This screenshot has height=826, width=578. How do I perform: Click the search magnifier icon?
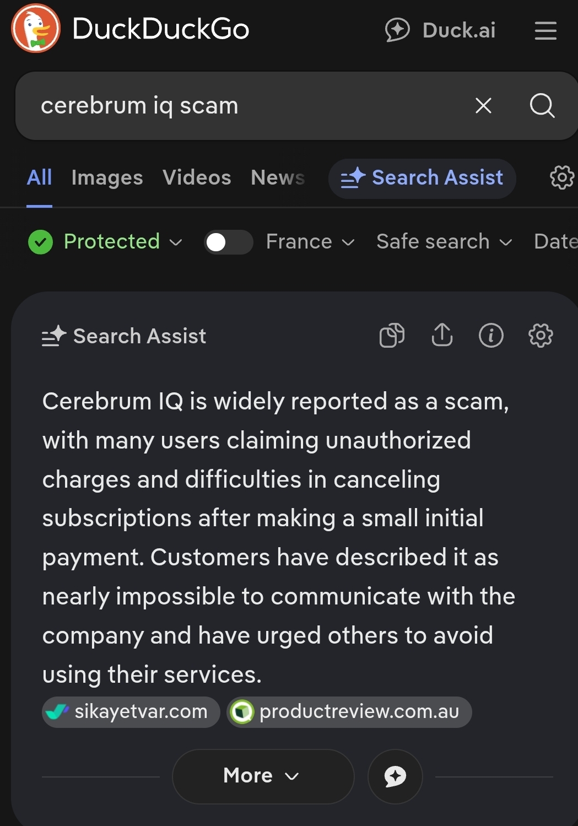point(542,106)
